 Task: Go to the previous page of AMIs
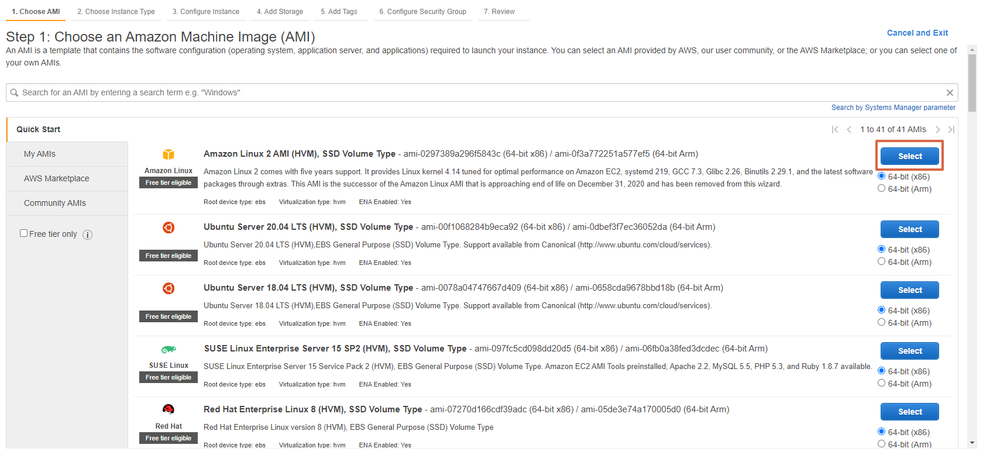[849, 129]
